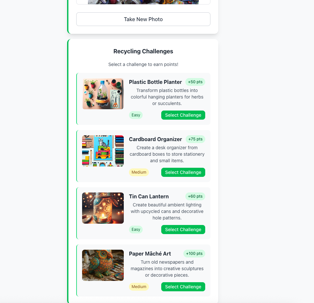Select the Paper Mâché Art challenge

pyautogui.click(x=183, y=287)
